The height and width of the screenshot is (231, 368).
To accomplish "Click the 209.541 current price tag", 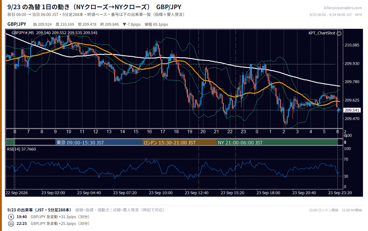I will point(352,110).
